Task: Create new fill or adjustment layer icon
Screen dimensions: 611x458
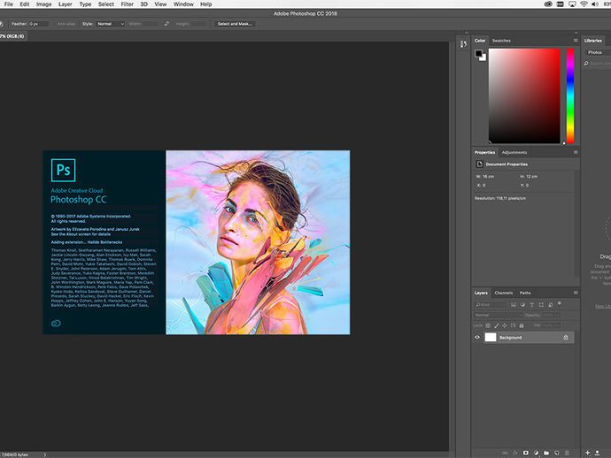Action: [x=536, y=453]
